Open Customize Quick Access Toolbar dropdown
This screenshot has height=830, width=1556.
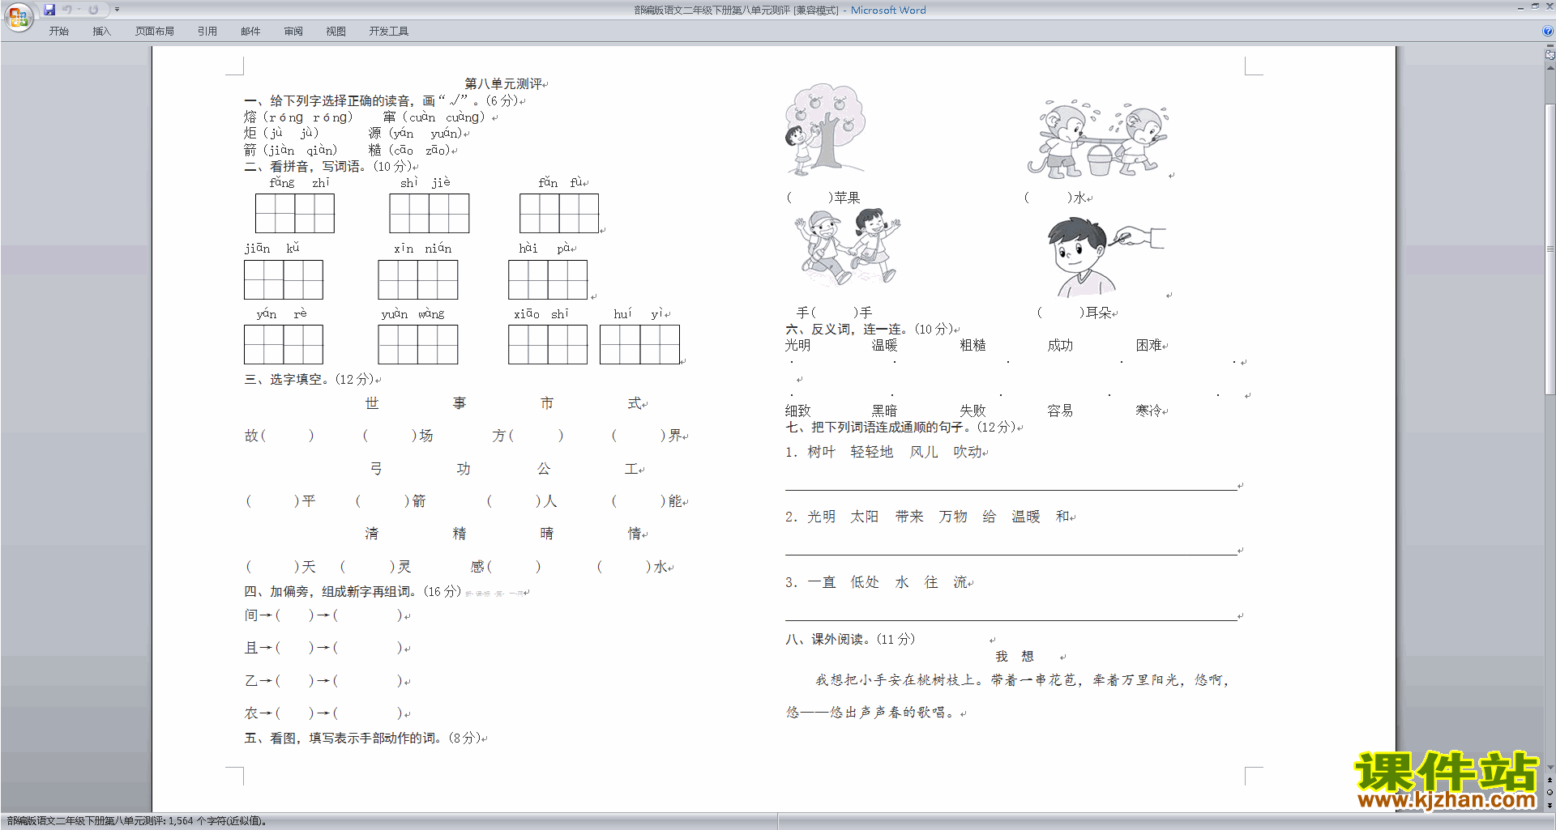click(117, 10)
